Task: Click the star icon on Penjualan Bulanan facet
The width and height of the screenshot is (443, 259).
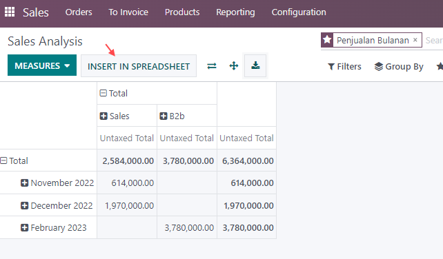Action: 327,40
